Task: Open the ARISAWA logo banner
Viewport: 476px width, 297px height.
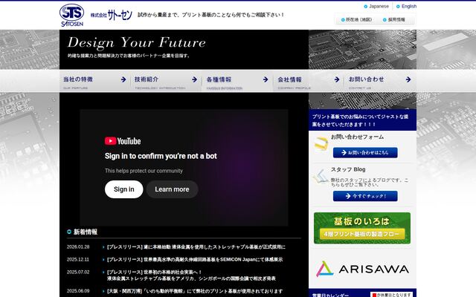Action: 362,269
